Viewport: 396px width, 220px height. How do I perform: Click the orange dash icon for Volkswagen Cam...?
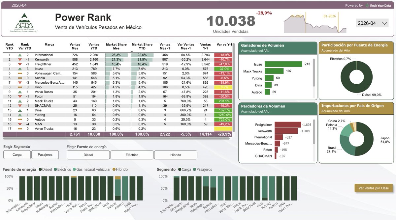click(x=20, y=73)
